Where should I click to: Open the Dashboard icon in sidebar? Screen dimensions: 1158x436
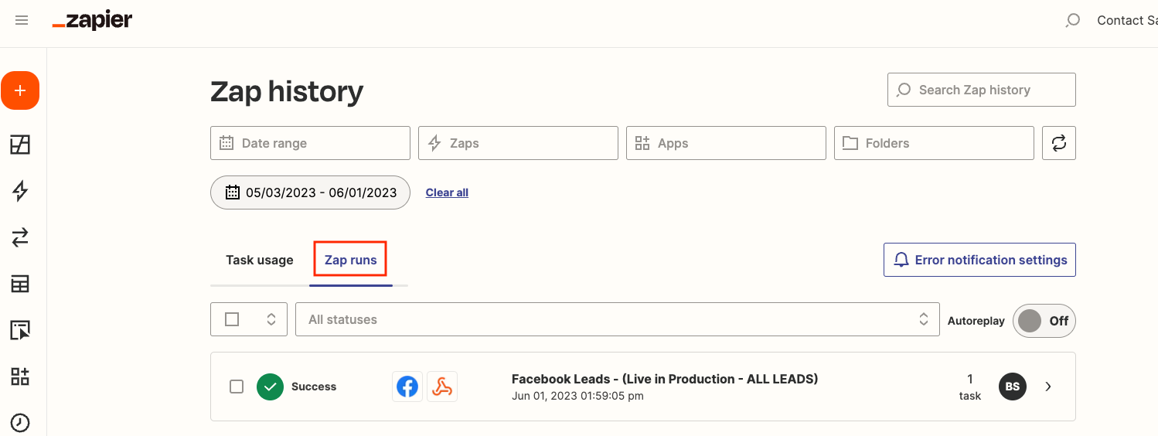(20, 144)
